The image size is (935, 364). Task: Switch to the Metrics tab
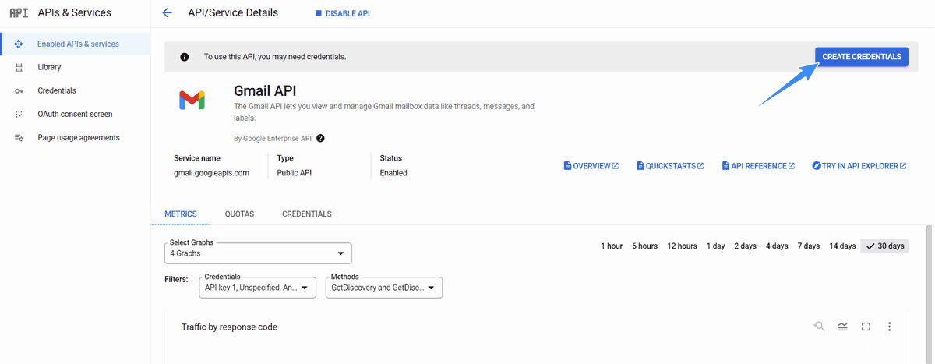tap(181, 214)
